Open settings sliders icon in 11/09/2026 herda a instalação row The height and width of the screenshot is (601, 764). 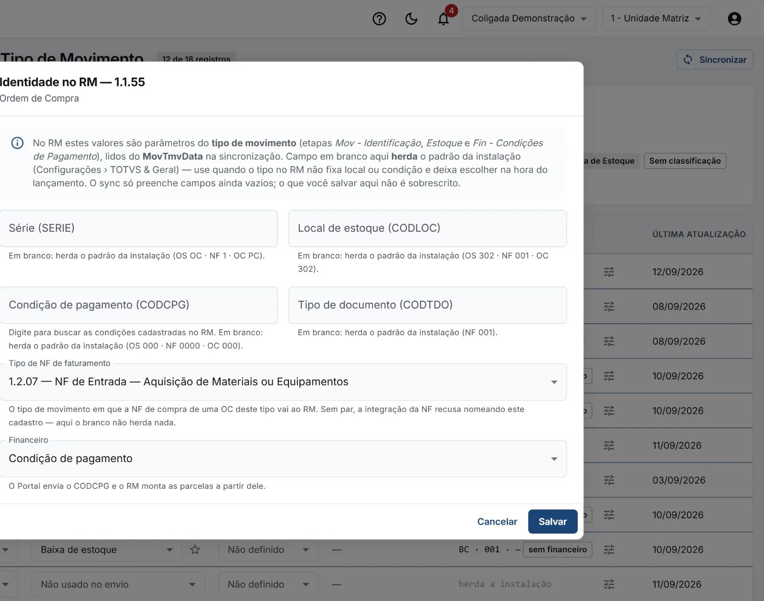[609, 584]
